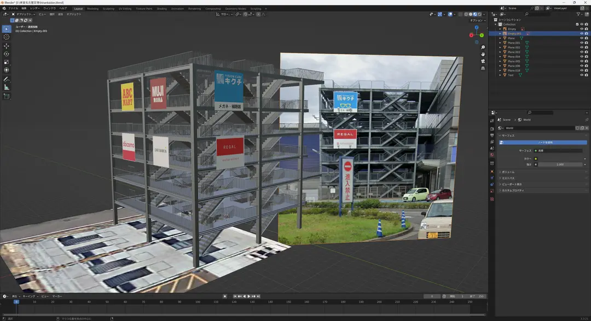Select the Transform tool
The image size is (591, 321).
click(x=7, y=70)
